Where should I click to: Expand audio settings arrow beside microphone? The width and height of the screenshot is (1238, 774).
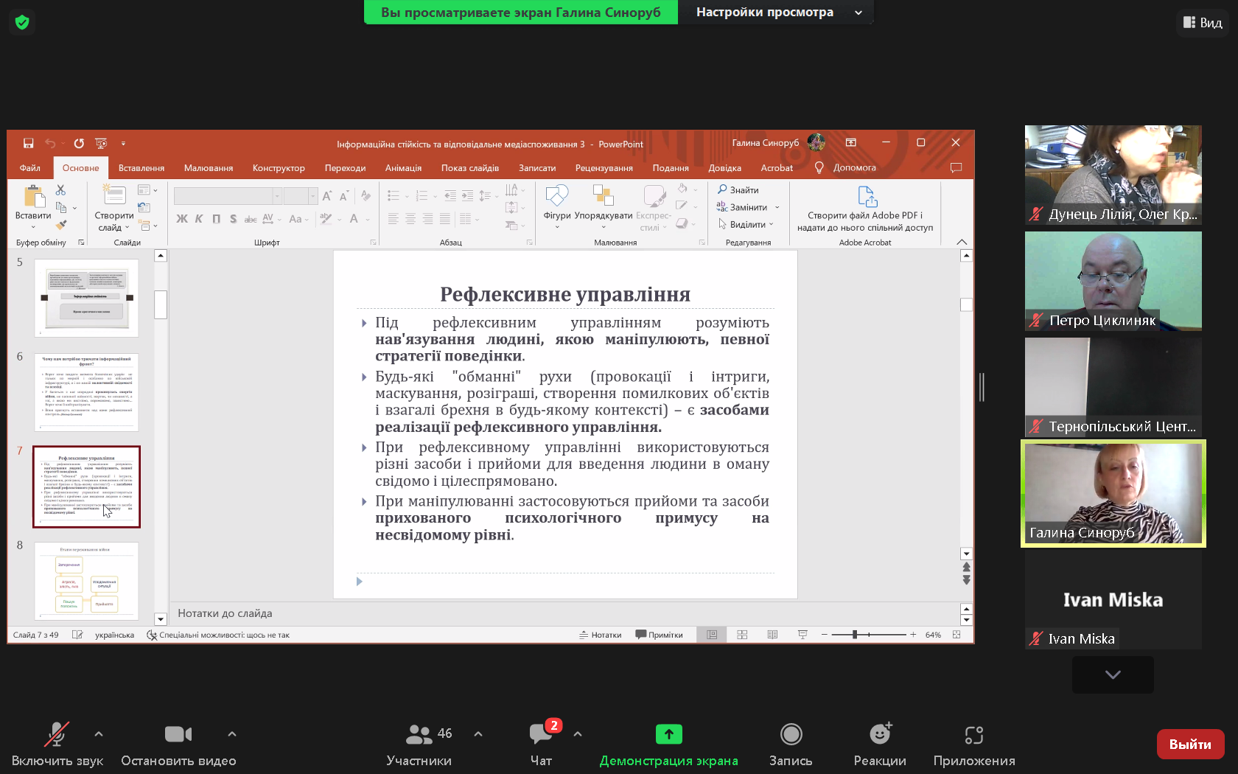point(99,734)
